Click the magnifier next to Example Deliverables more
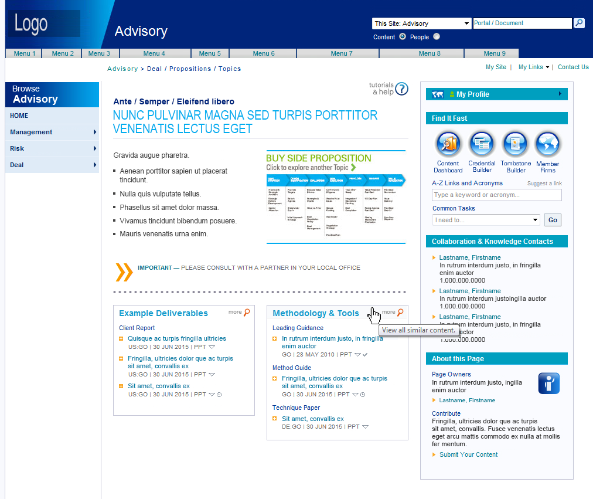593x499 pixels. pos(247,312)
